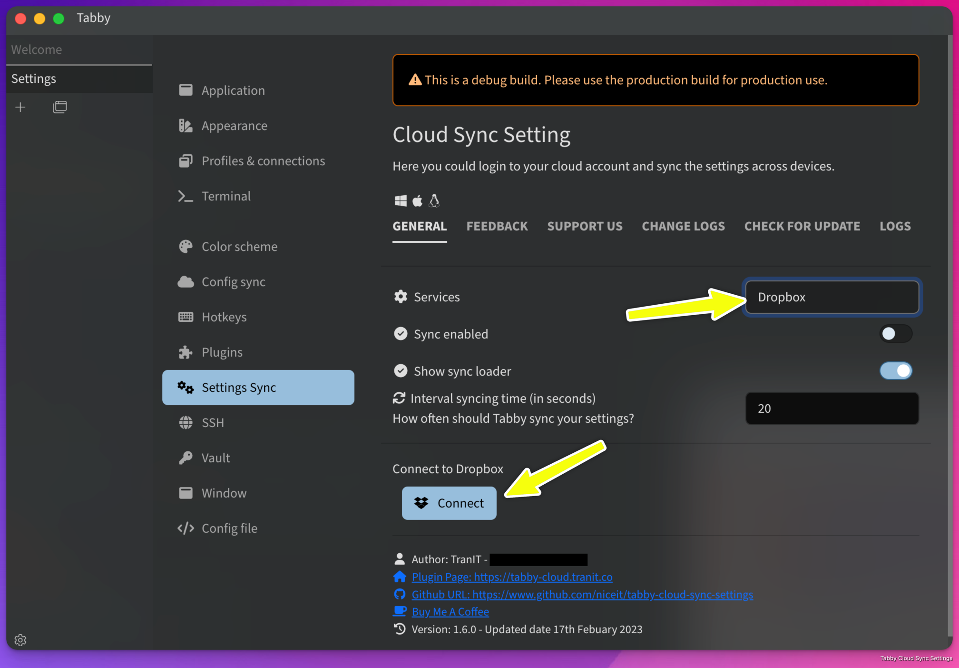
Task: Click the Config file code icon
Action: pos(186,528)
